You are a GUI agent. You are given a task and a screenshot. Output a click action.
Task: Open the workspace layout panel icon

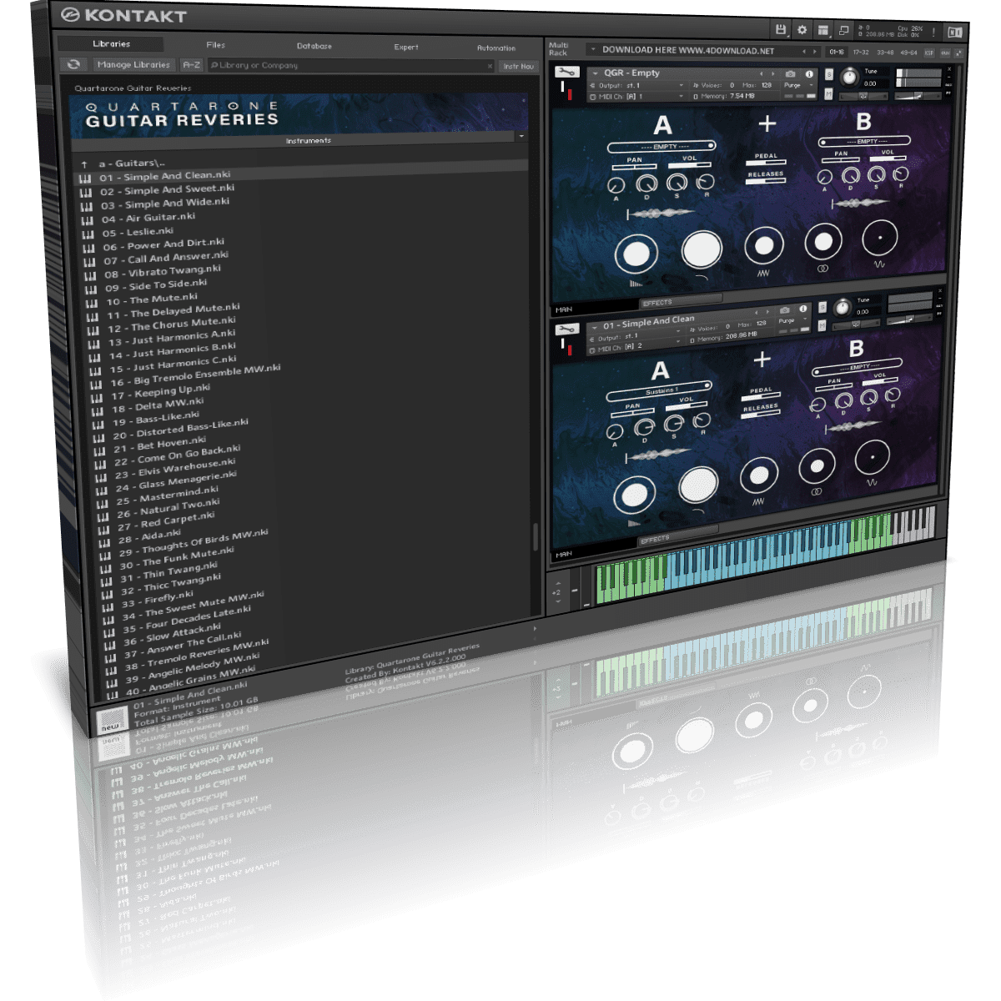pyautogui.click(x=823, y=31)
